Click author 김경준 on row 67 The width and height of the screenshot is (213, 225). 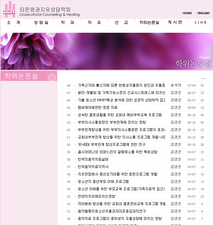click(176, 93)
